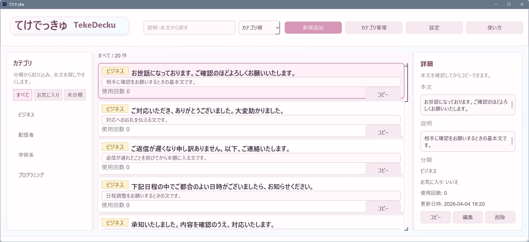The height and width of the screenshot is (242, 529).
Task: Switch to the お気に入り filter
Action: 48,95
